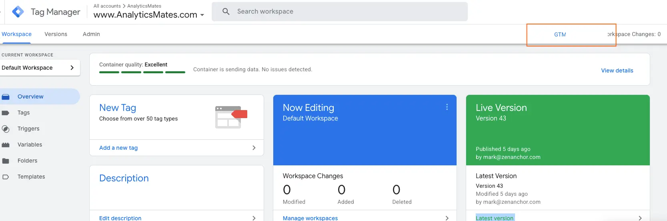This screenshot has width=667, height=221.
Task: Click the Container quality progress bars
Action: (142, 72)
